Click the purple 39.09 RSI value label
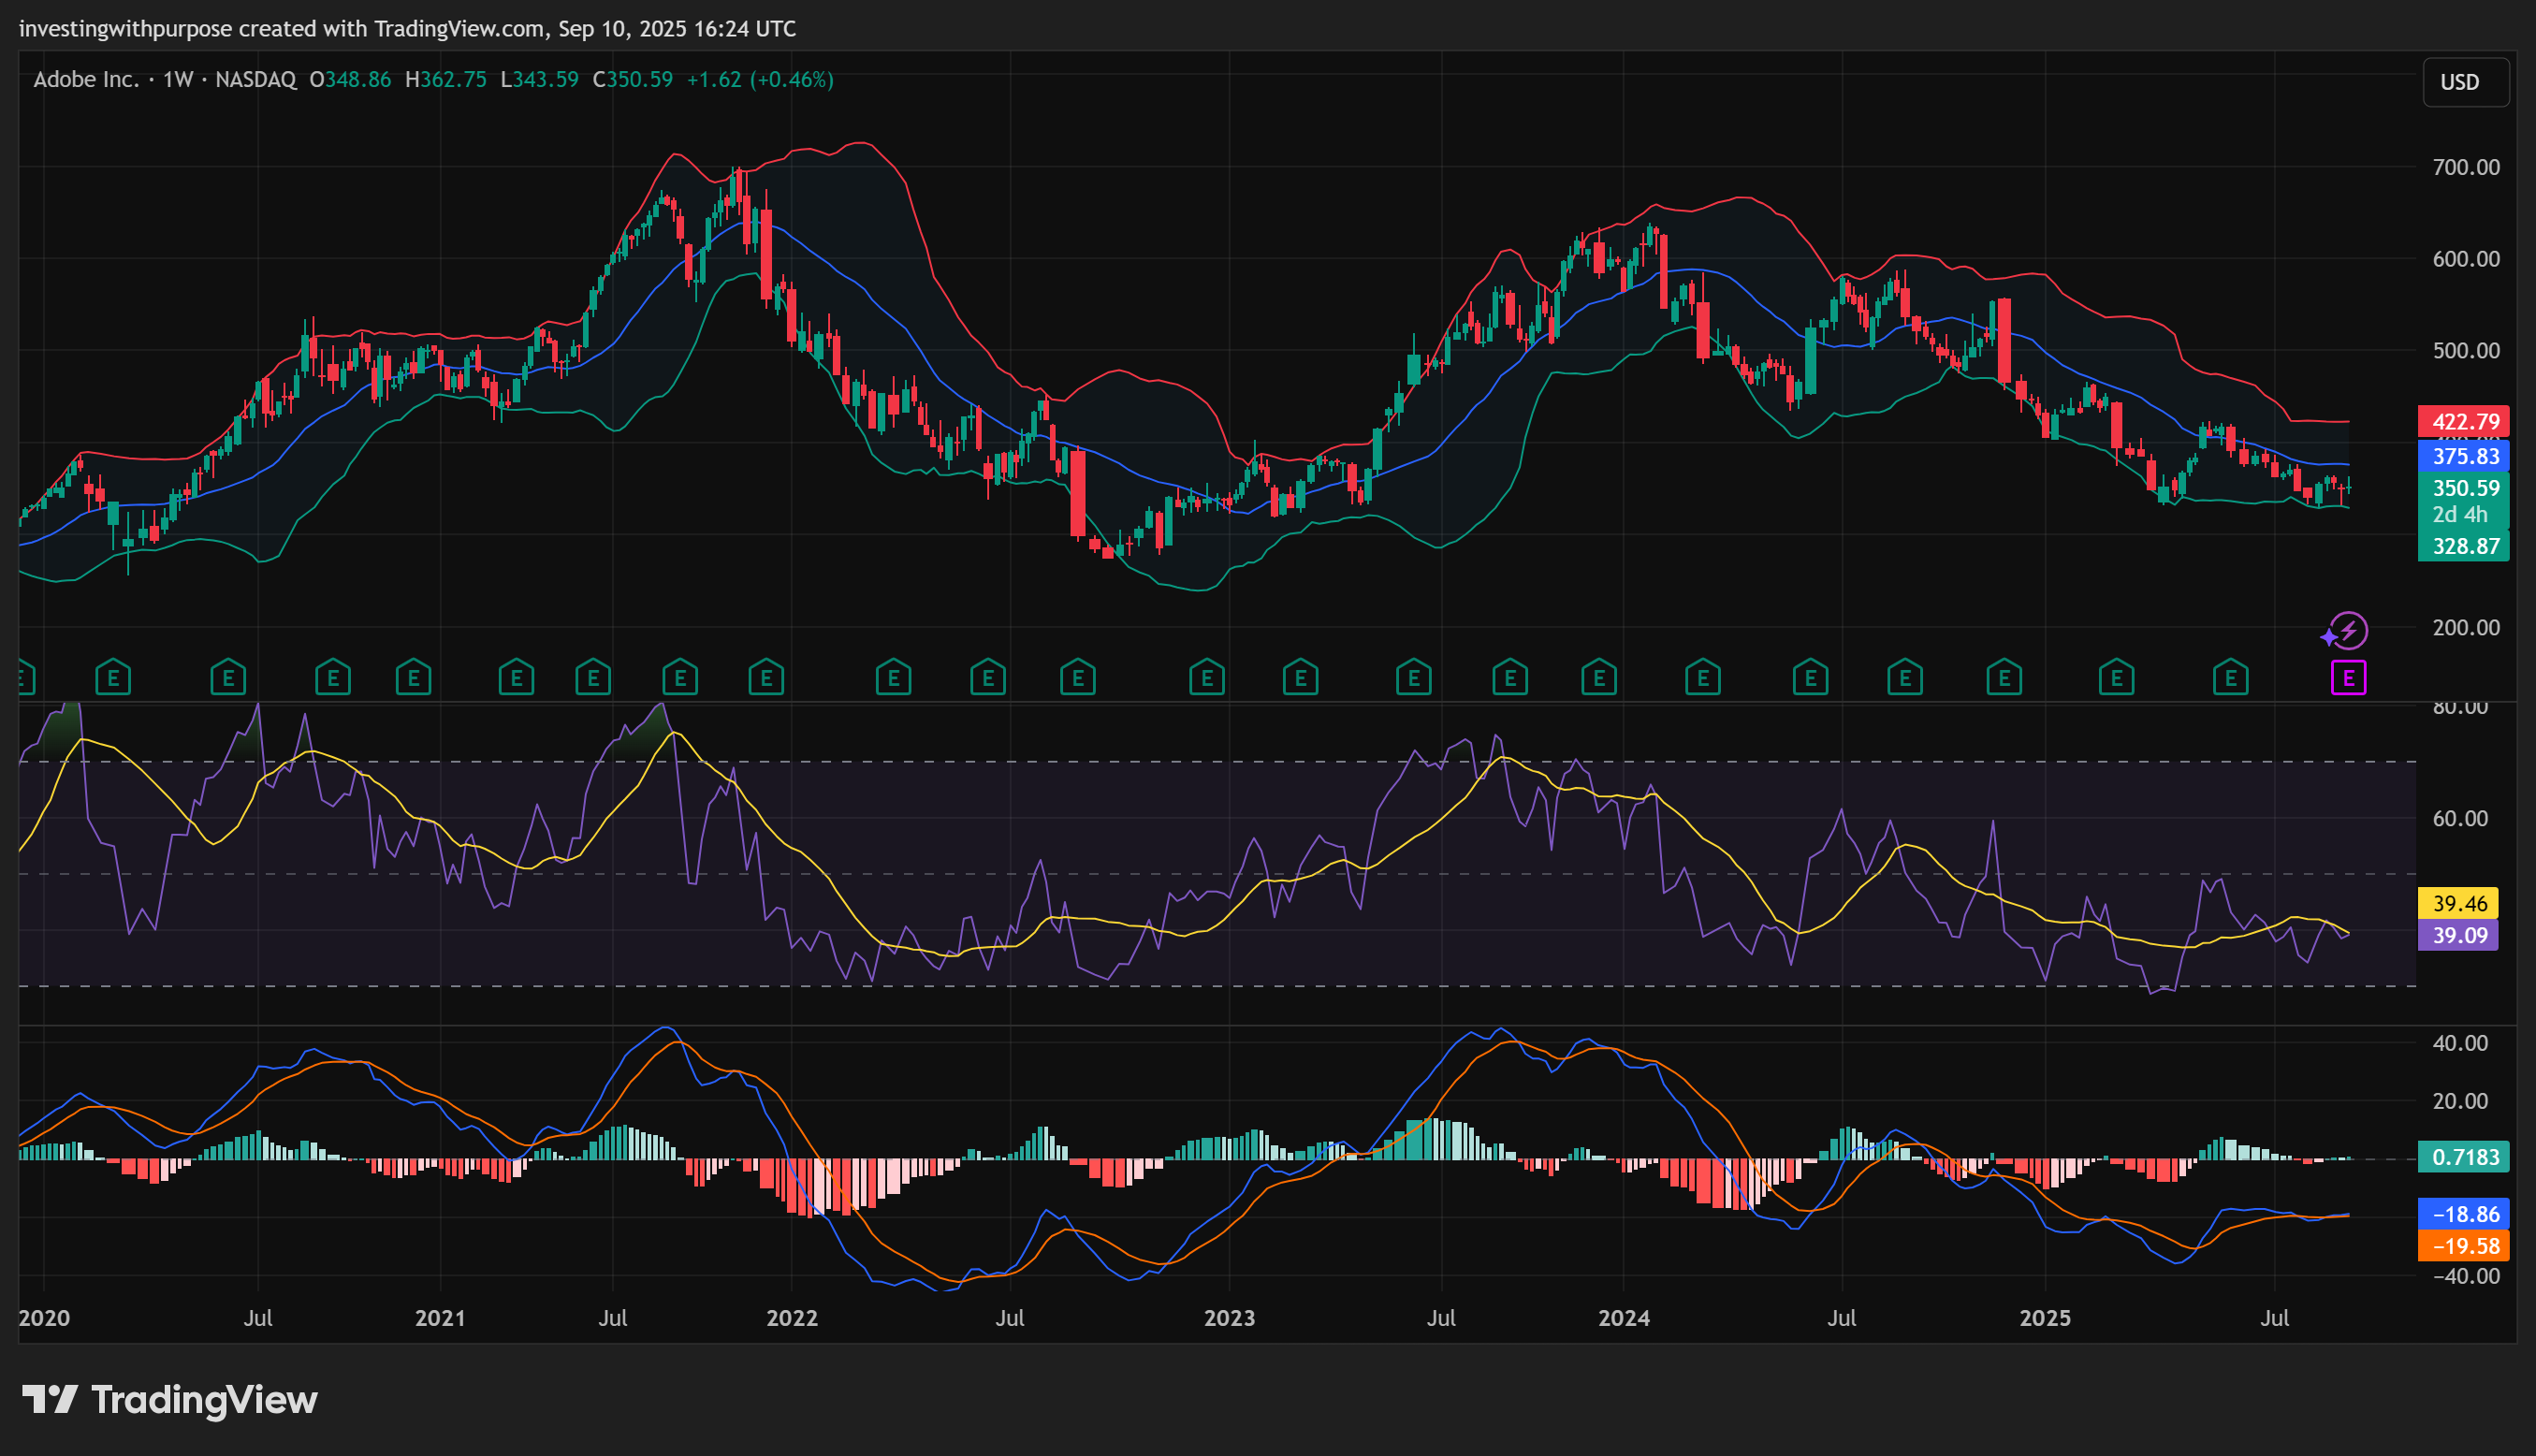Screen dimensions: 2536x1456 [x=2458, y=935]
